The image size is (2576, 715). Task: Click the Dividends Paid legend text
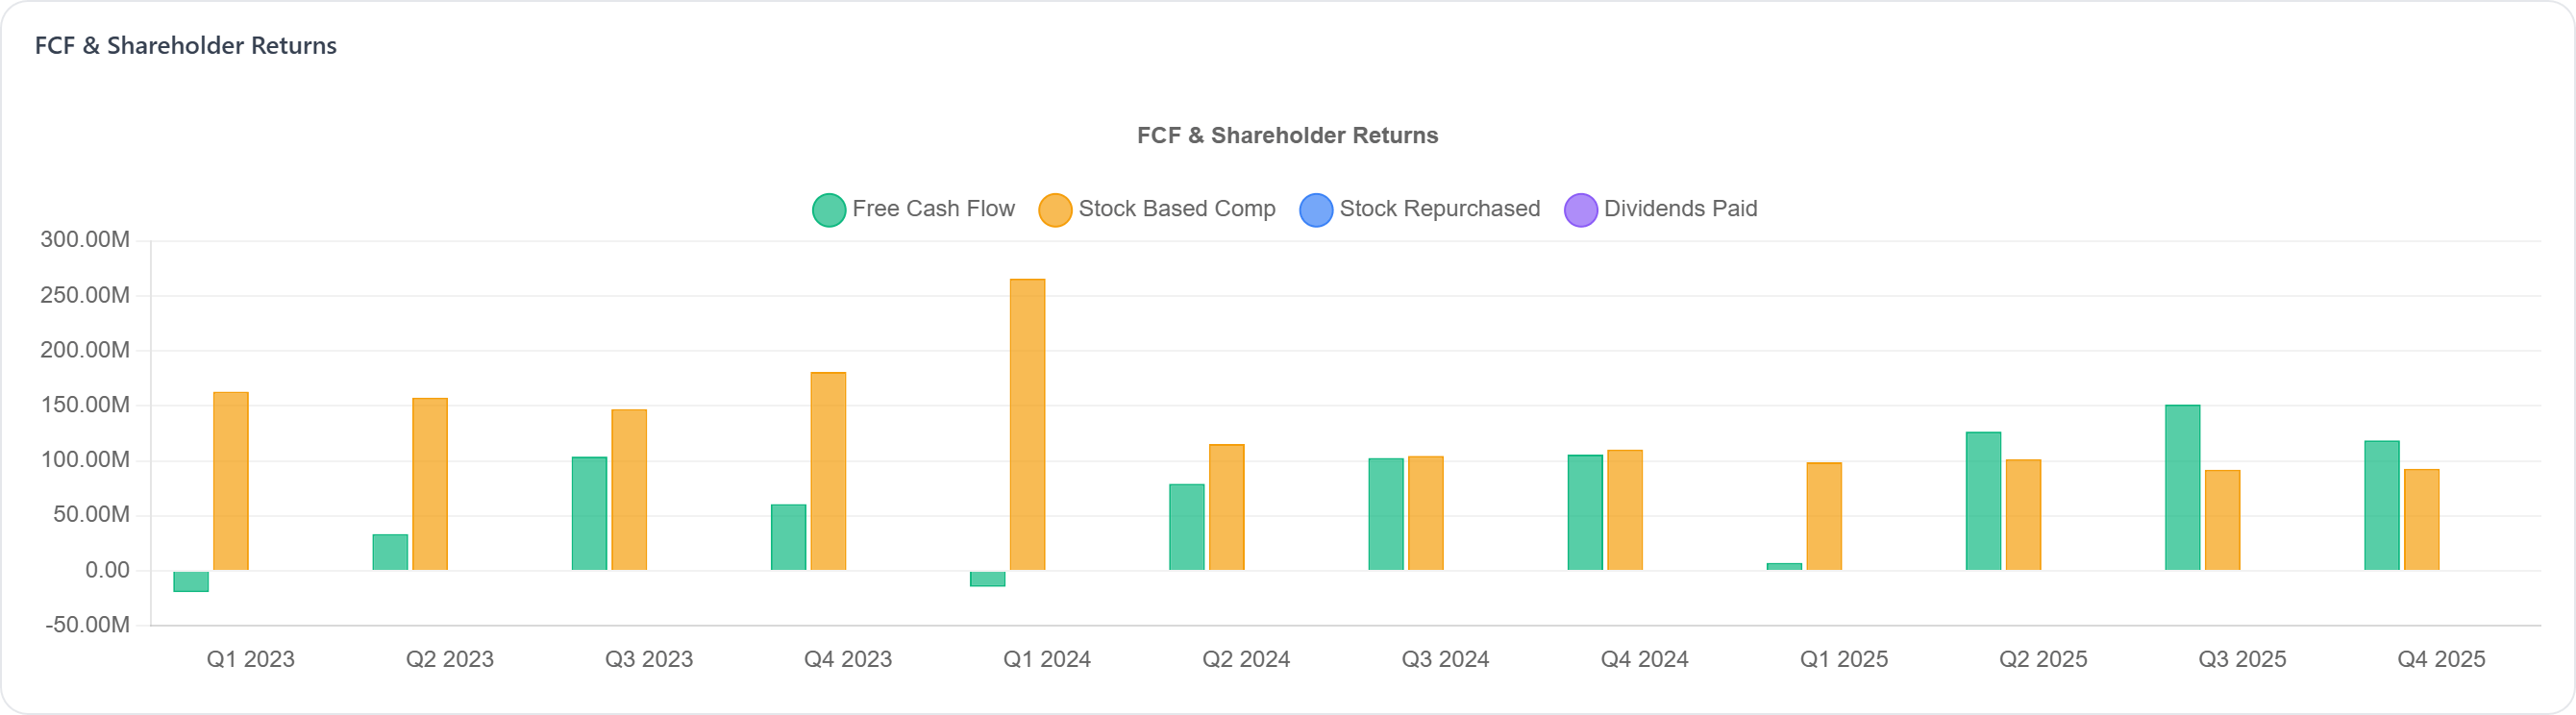(x=1680, y=209)
